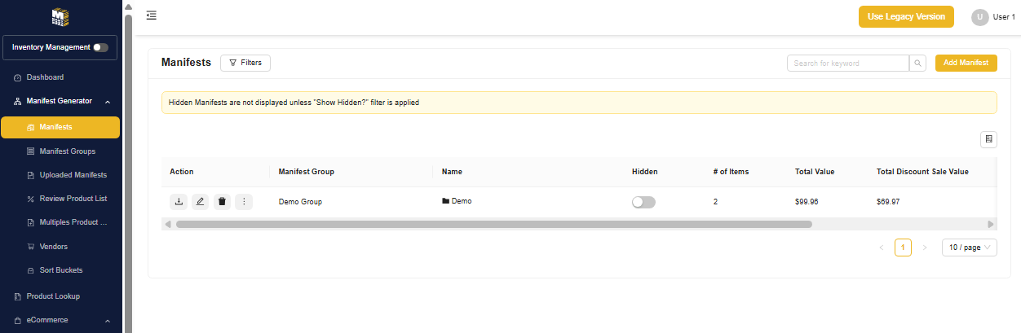
Task: Click Use Legacy Version button
Action: (x=906, y=17)
